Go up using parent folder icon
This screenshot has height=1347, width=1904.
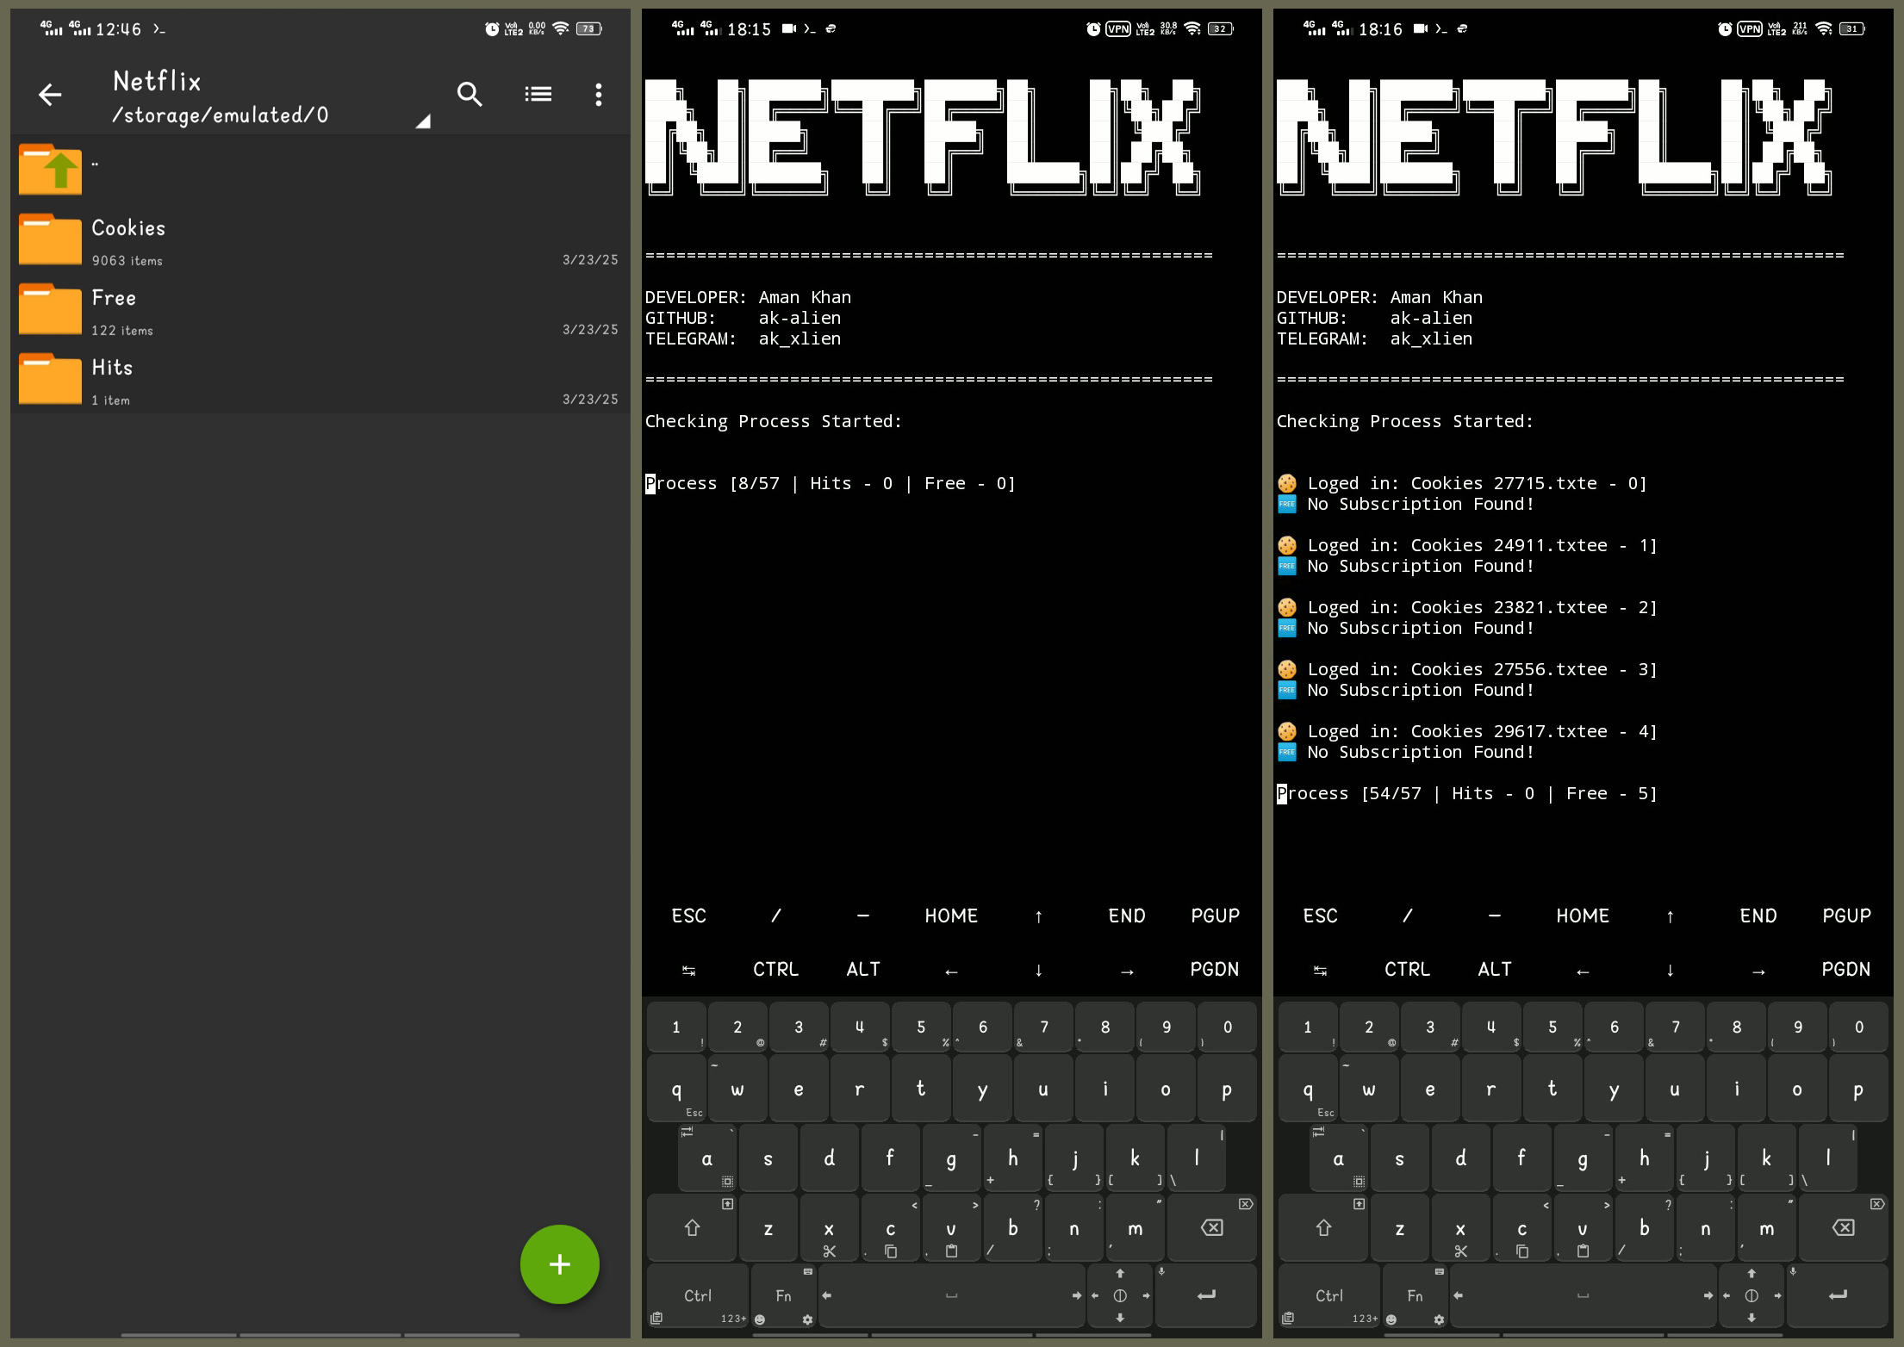tap(51, 170)
